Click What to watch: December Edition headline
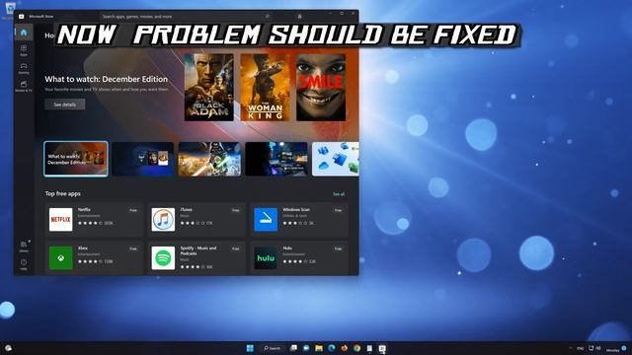Viewport: 632px width, 355px height. coord(106,79)
